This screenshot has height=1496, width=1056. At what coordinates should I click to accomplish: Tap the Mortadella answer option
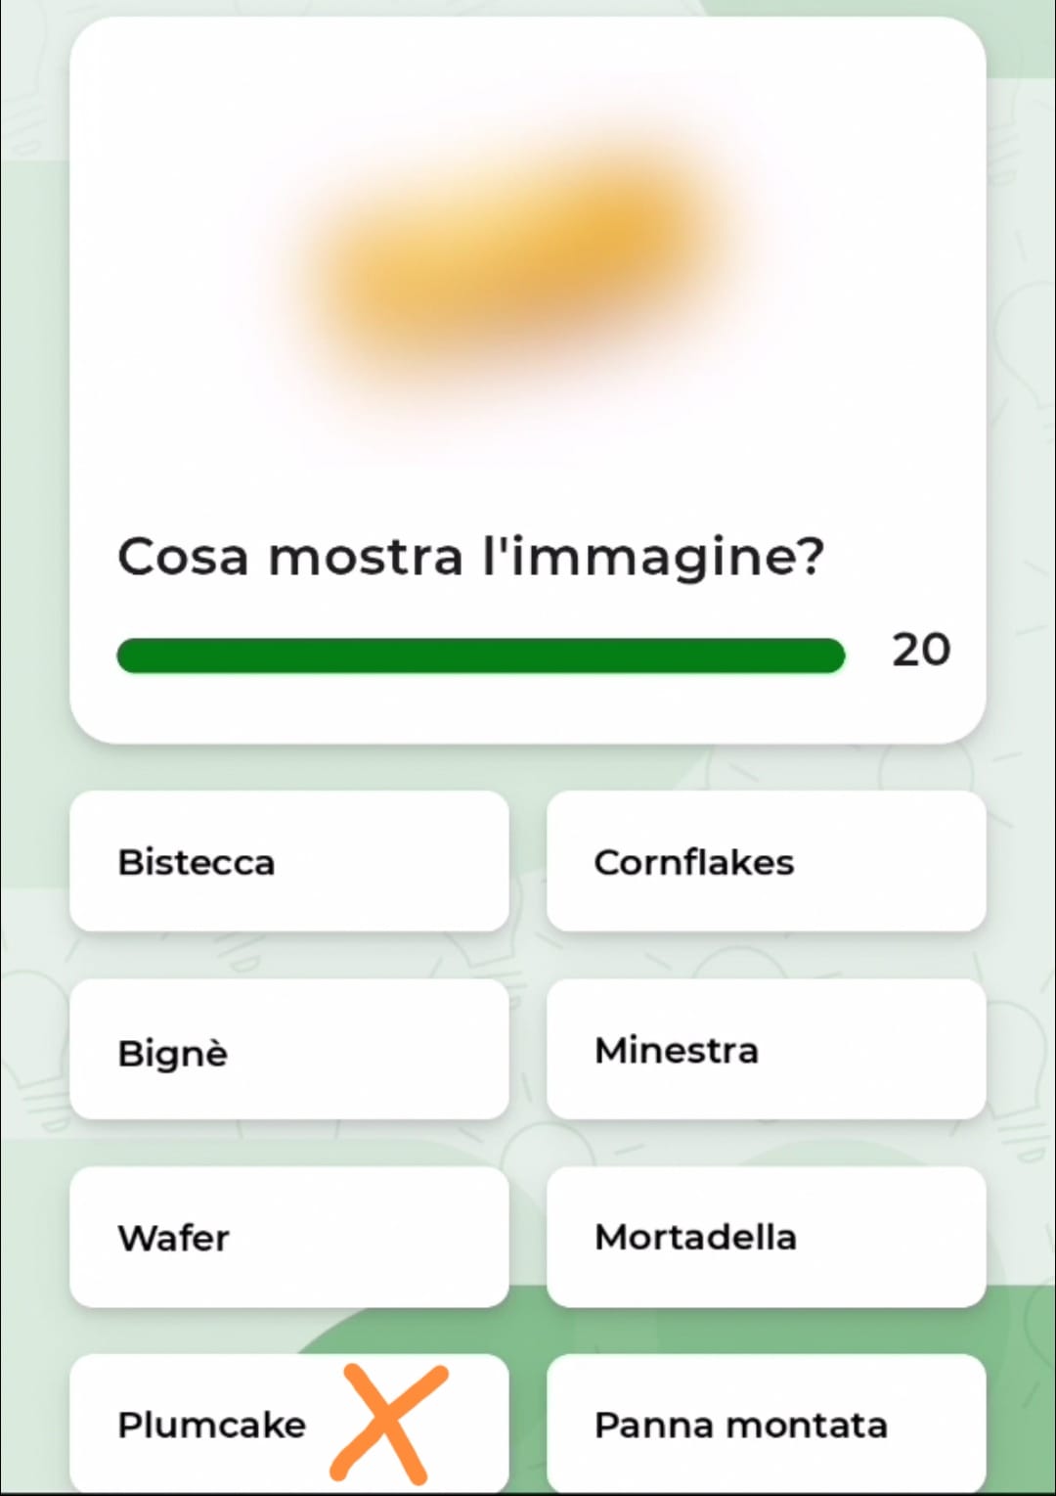pos(766,1237)
